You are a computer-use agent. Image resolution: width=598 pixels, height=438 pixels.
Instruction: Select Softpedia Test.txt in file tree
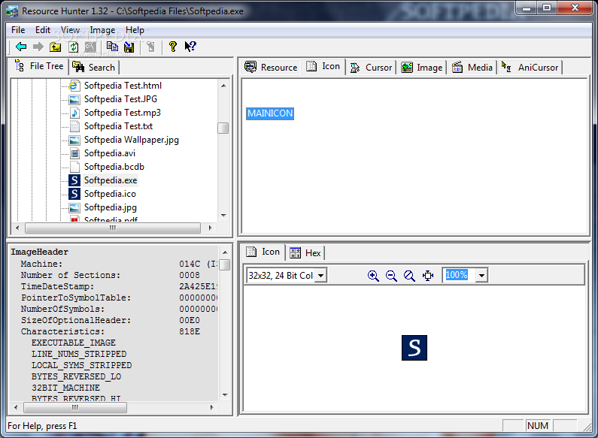[118, 126]
